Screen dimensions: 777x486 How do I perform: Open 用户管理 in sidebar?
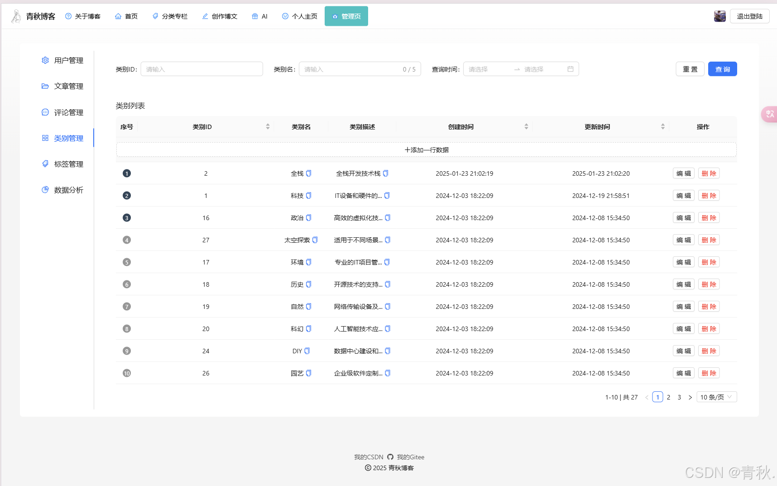coord(68,61)
